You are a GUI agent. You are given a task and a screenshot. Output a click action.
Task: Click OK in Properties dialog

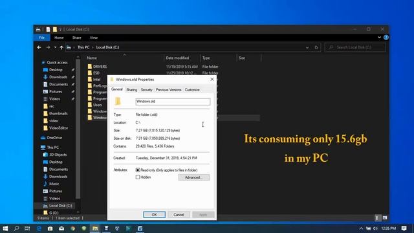pyautogui.click(x=155, y=215)
